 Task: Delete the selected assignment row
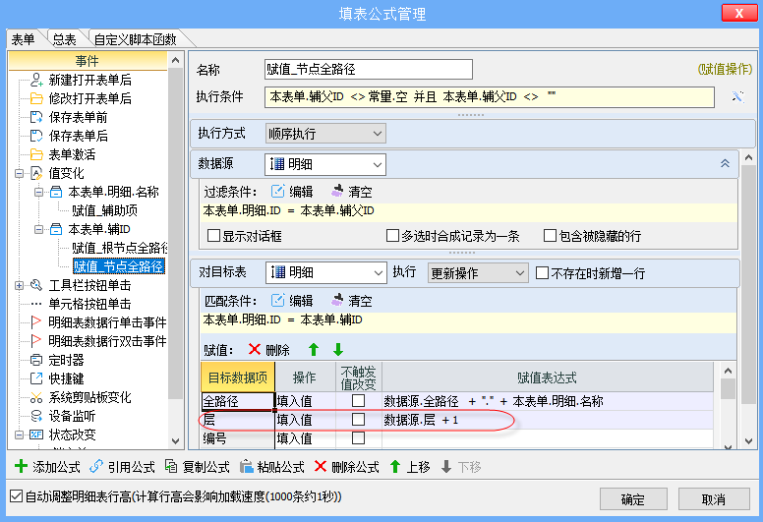[268, 350]
